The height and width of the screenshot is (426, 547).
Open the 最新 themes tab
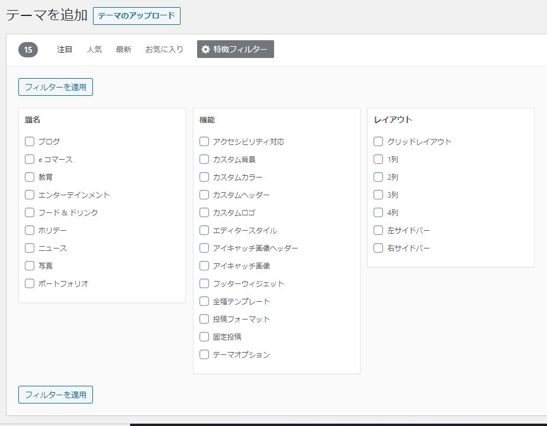click(x=123, y=50)
